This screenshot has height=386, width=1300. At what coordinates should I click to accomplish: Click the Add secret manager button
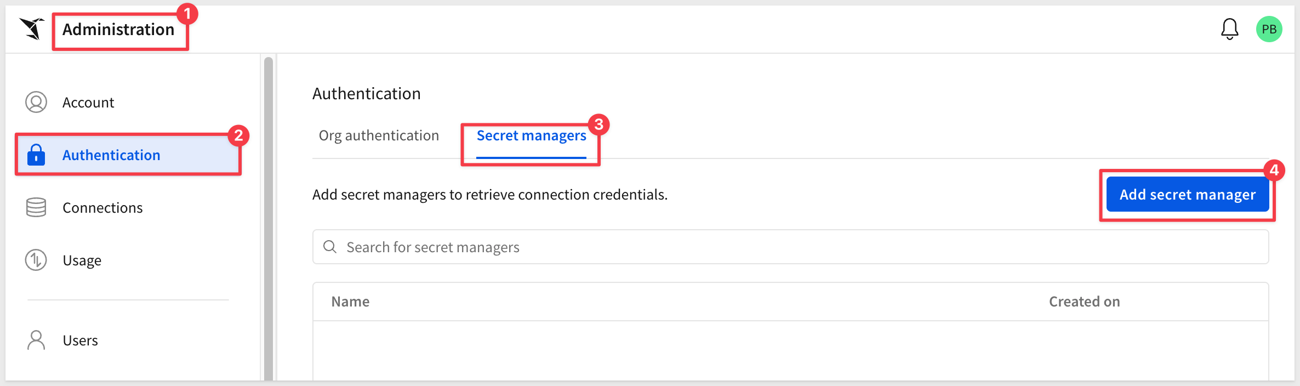click(x=1187, y=194)
